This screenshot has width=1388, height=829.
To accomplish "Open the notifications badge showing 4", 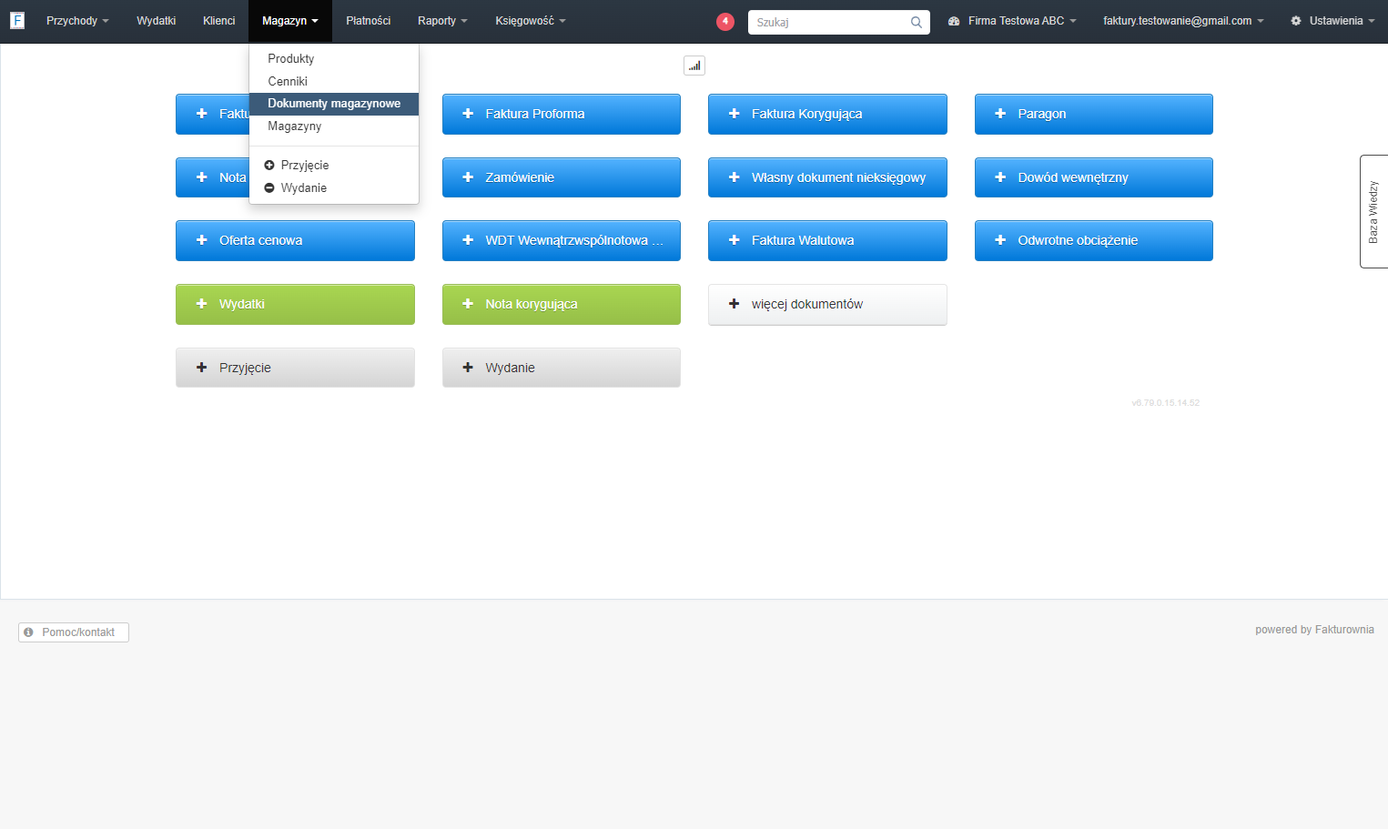I will [725, 22].
